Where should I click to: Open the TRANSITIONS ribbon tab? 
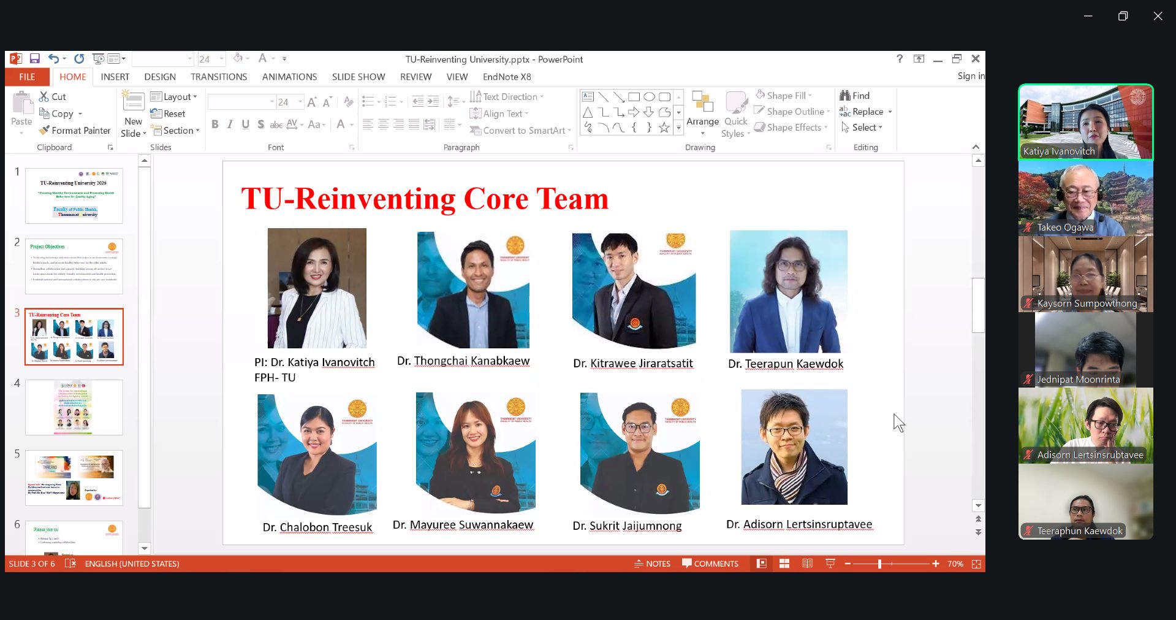click(x=218, y=77)
